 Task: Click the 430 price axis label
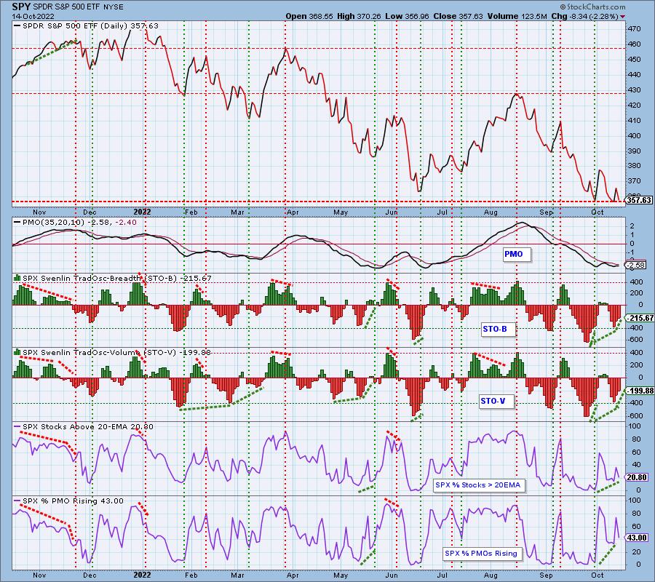634,89
